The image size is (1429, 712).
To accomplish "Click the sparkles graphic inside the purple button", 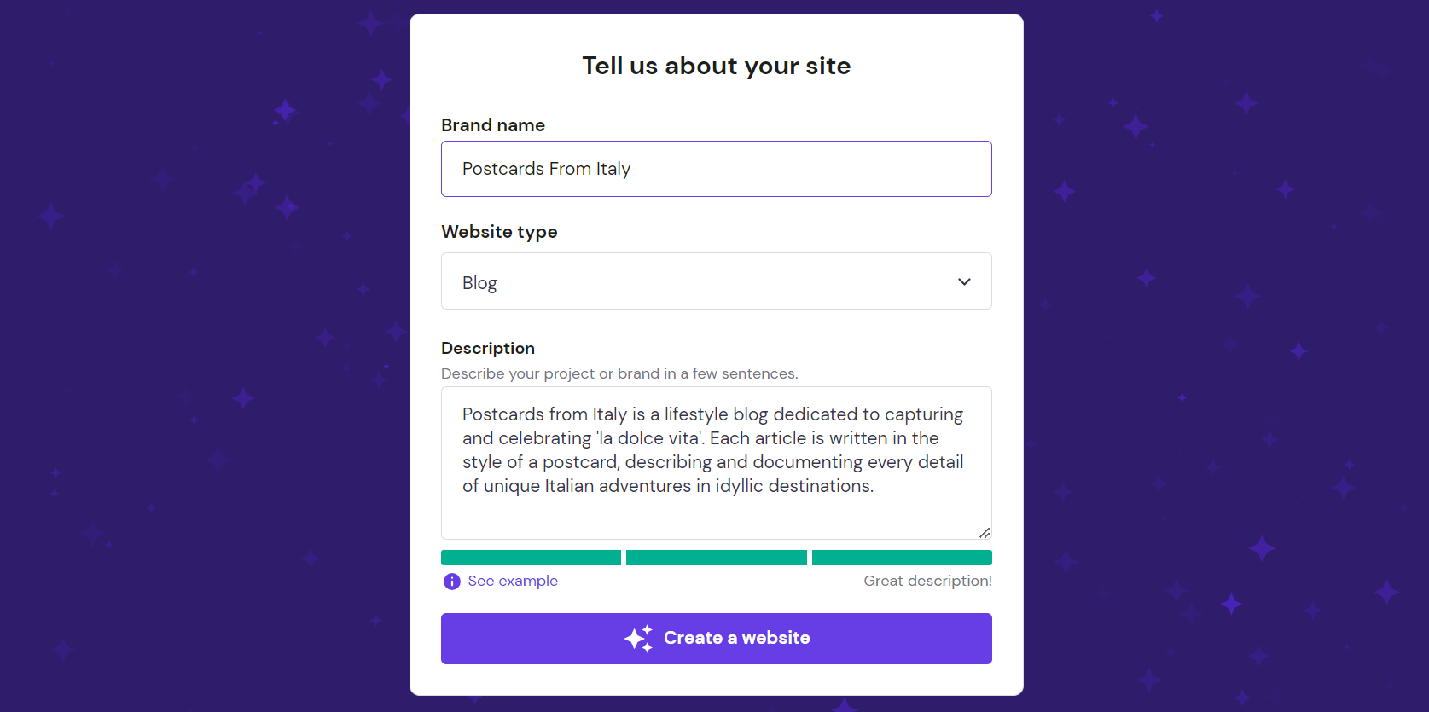I will pyautogui.click(x=638, y=637).
